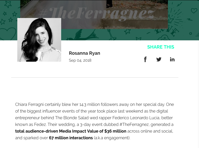Click the words 'Federico Leonardo Lucia'

[136, 118]
